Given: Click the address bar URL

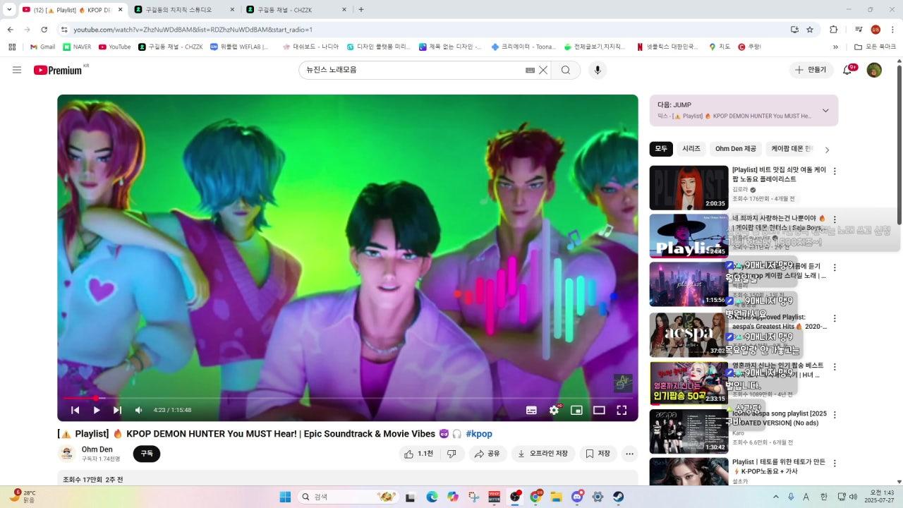Looking at the screenshot, I should click(x=193, y=30).
